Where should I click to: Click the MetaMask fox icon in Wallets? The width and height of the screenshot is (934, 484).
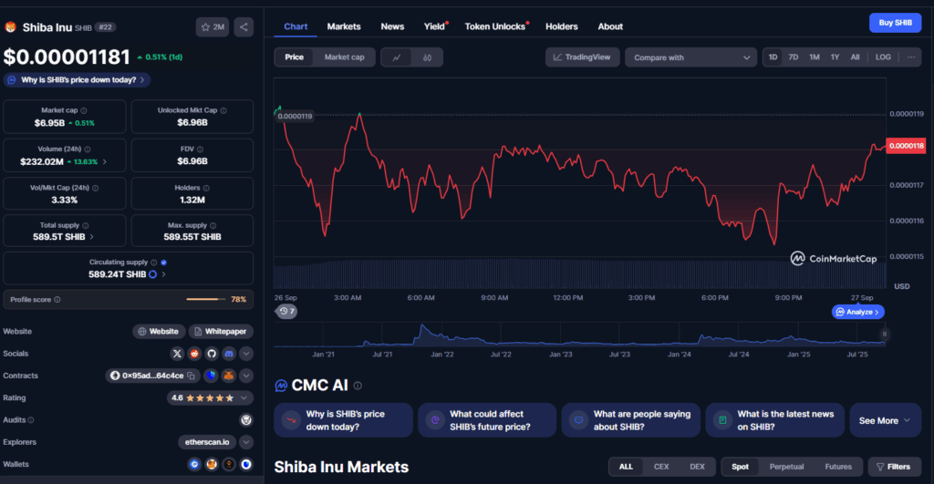click(x=212, y=464)
